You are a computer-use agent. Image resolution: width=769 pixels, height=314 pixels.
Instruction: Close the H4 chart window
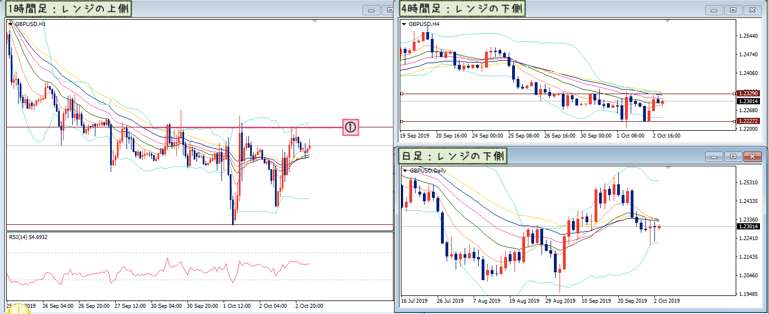[x=751, y=10]
